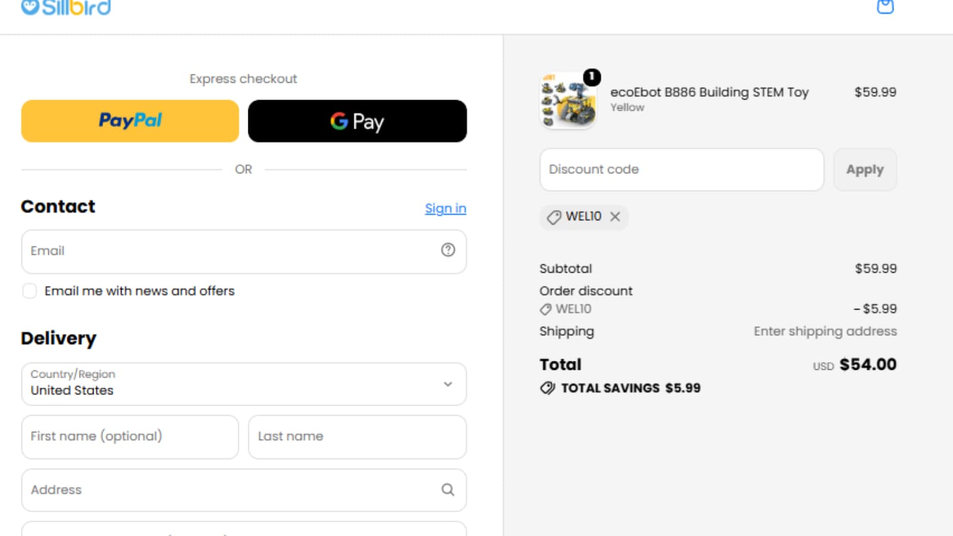The image size is (953, 536).
Task: Click the TOTAL SAVINGS $5.99 text
Action: [631, 388]
